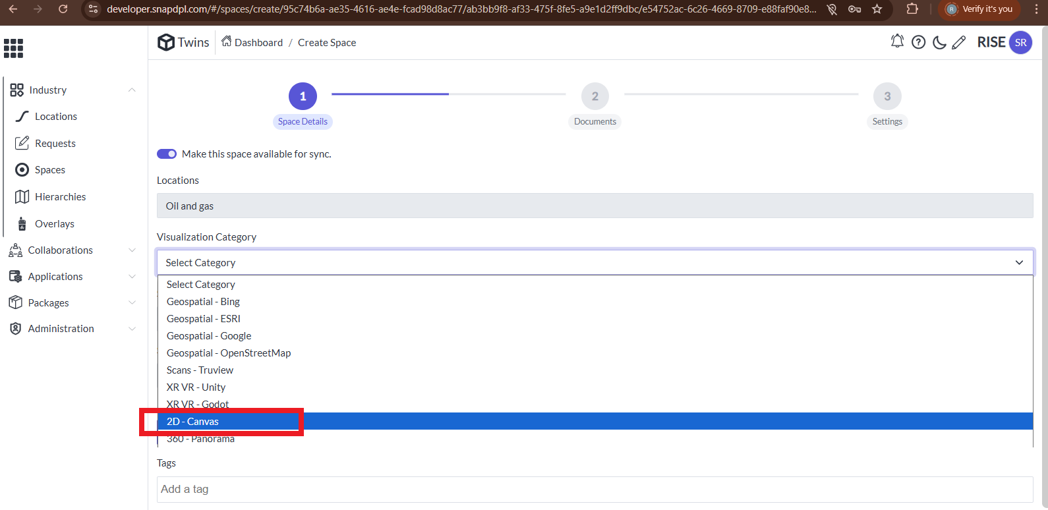Select Scans - Truview option
Image resolution: width=1048 pixels, height=510 pixels.
coord(595,370)
